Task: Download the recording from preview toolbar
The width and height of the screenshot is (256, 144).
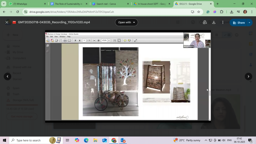Action: pyautogui.click(x=214, y=22)
